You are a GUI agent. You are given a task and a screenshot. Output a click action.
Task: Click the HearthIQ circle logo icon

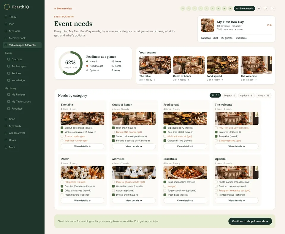(x=7, y=7)
